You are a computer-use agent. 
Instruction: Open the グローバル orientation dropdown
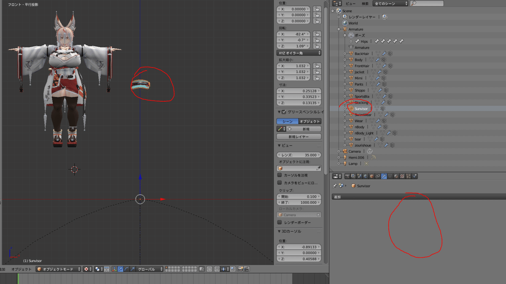[150, 269]
